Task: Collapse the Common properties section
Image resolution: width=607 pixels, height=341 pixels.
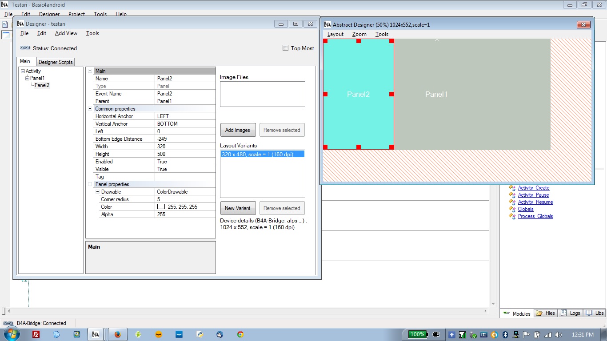Action: click(x=90, y=109)
